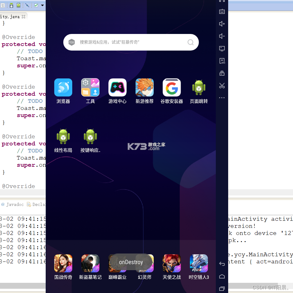Open the 新盗墓笔记 game
Viewport: 293px width, 293px height.
click(x=90, y=267)
